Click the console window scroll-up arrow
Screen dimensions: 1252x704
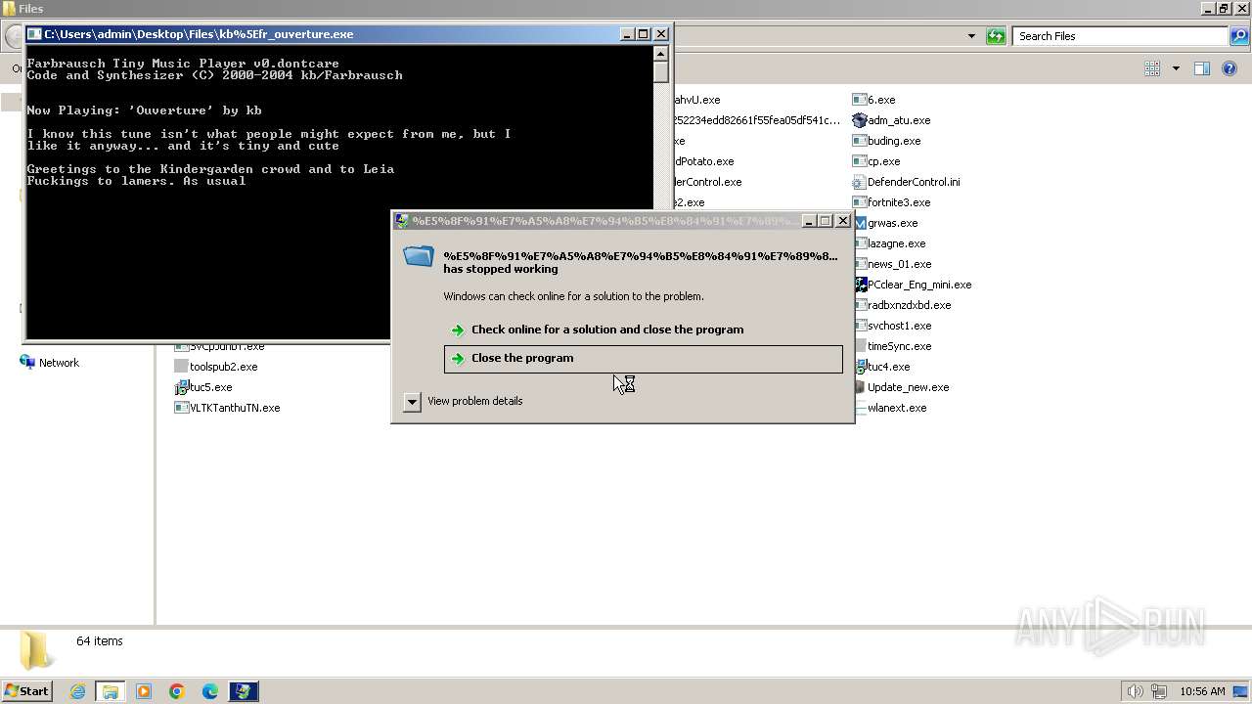coord(661,54)
